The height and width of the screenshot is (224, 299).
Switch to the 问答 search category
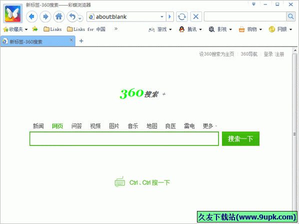76,126
